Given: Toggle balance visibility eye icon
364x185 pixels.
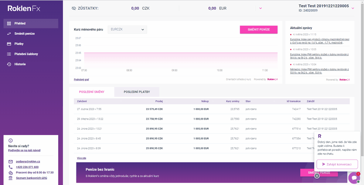Looking at the screenshot, I should click(74, 8).
